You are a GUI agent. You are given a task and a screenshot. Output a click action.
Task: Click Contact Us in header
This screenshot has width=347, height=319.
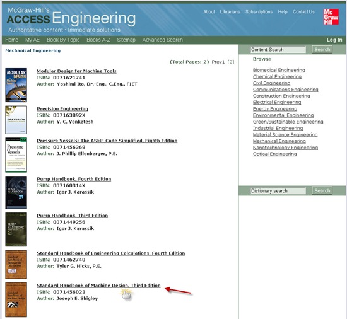point(303,12)
